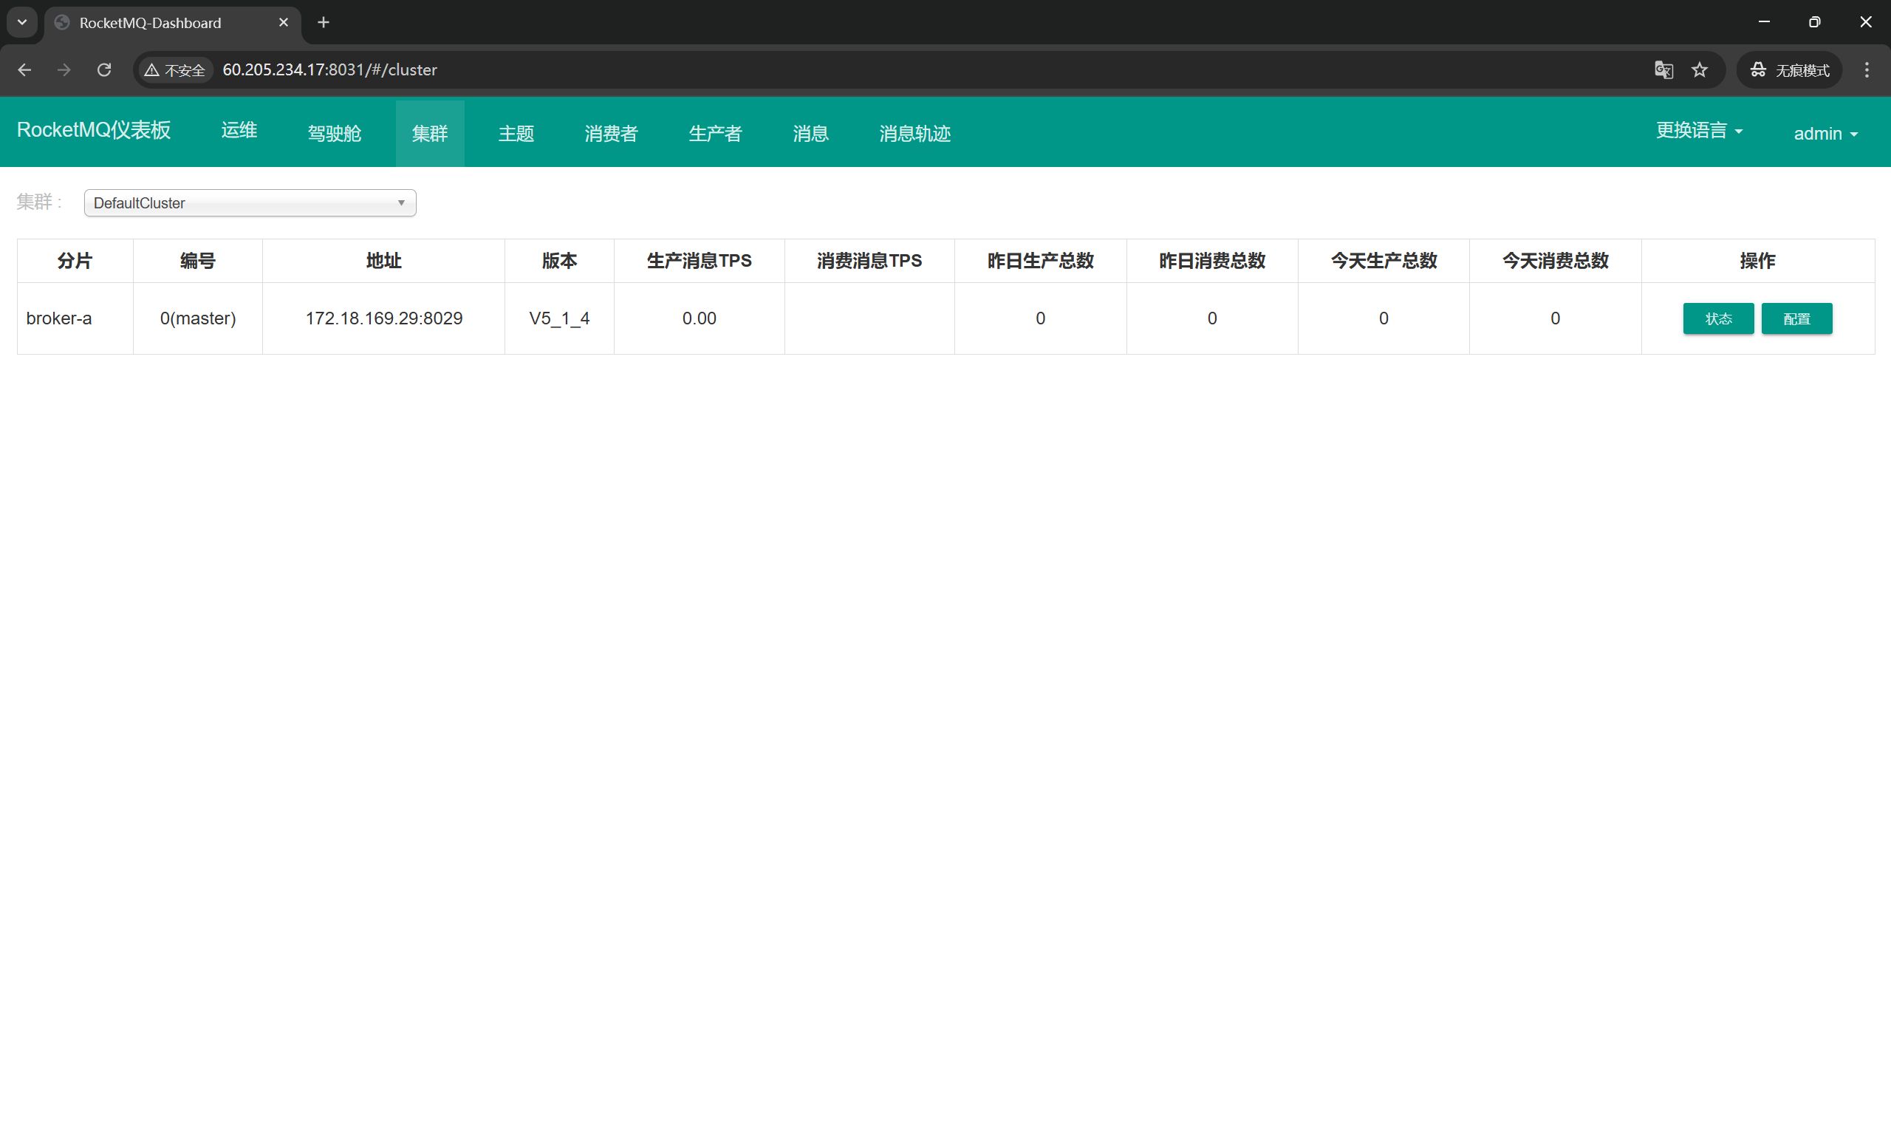Screen dimensions: 1891x1129
Task: Open the admin user dropdown
Action: point(1825,134)
